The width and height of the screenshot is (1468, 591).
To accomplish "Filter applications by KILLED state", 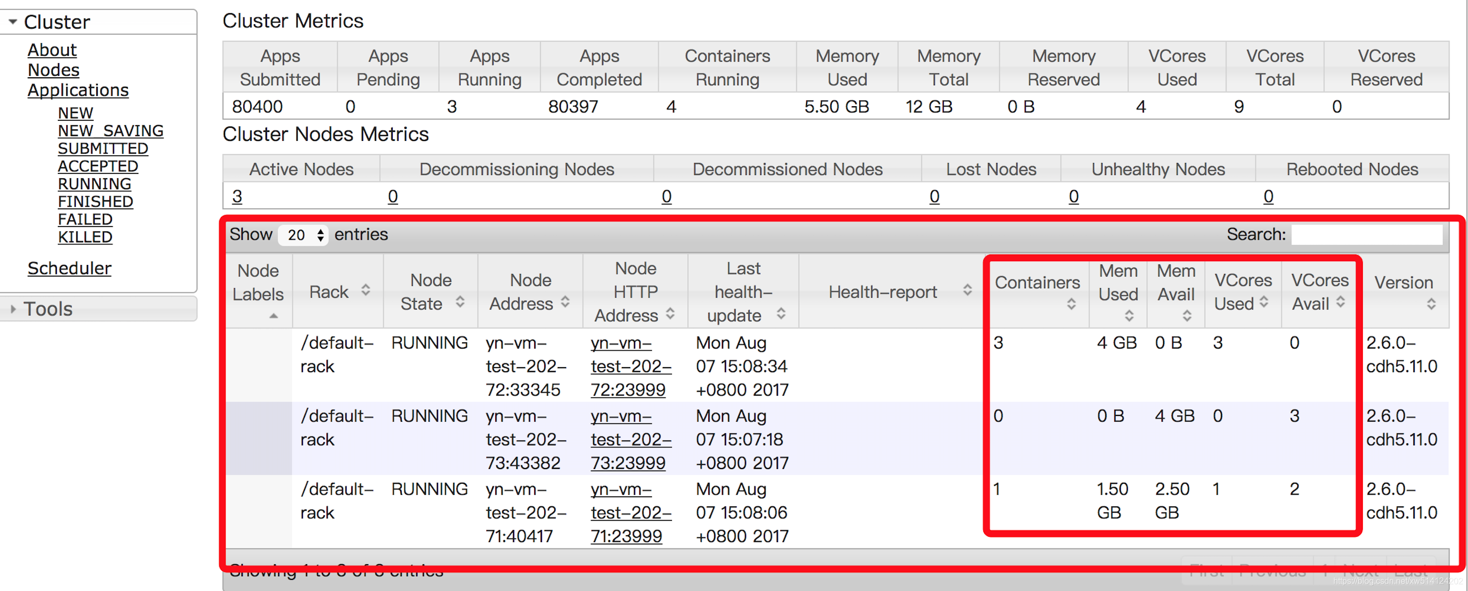I will click(85, 237).
